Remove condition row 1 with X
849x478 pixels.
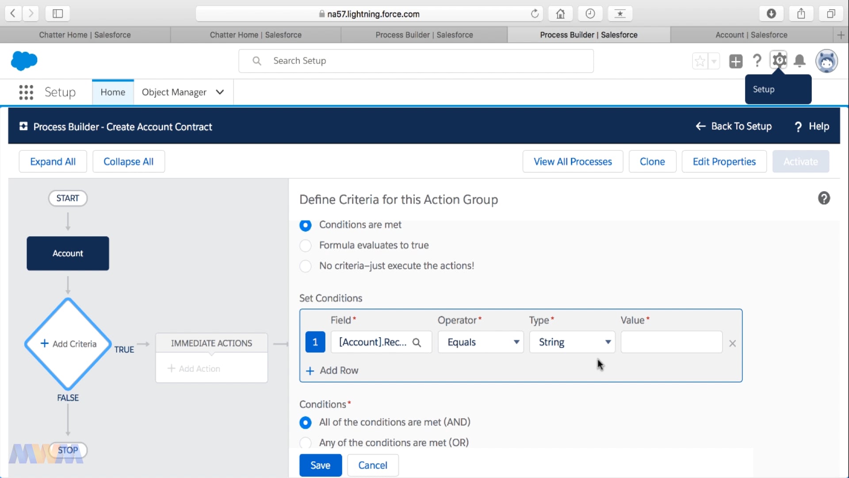pos(732,343)
